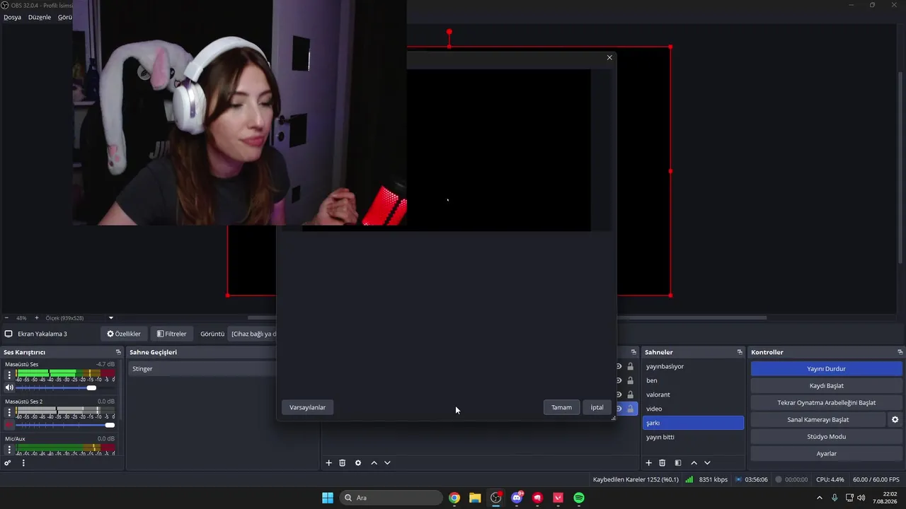Click Sanal Kamerayı Başlat button

click(x=818, y=420)
